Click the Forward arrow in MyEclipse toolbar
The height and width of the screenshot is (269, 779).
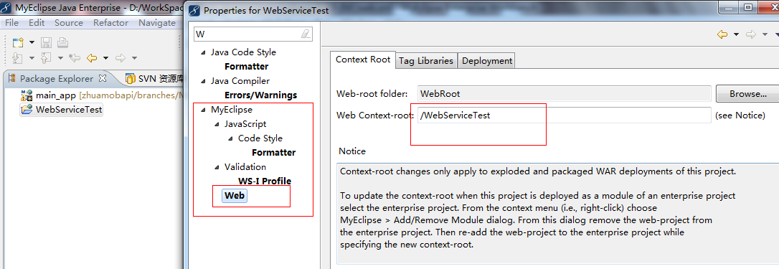point(121,58)
